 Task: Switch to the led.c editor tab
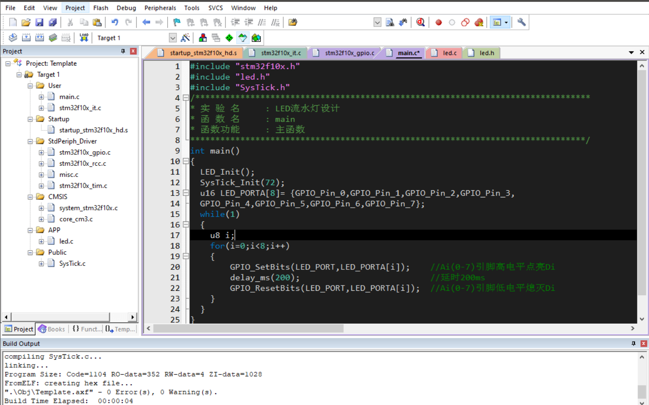[x=445, y=53]
